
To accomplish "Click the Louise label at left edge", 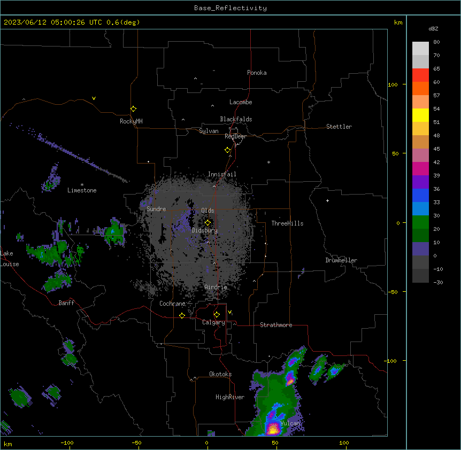I will point(10,264).
